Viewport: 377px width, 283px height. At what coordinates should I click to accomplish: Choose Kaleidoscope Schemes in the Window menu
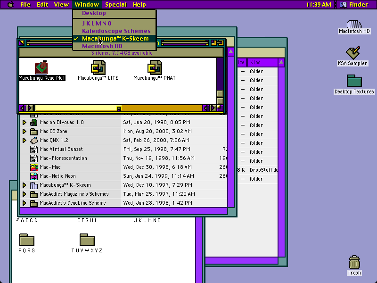(115, 31)
